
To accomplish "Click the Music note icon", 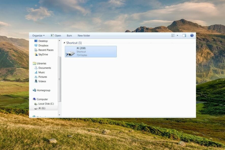I will (36, 72).
